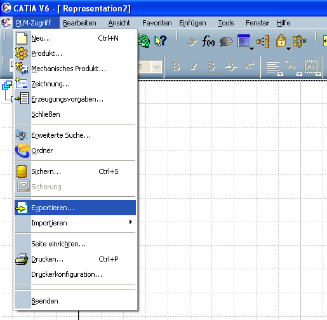Click the folder icon beside Ordner
This screenshot has height=320, width=327.
coord(22,150)
